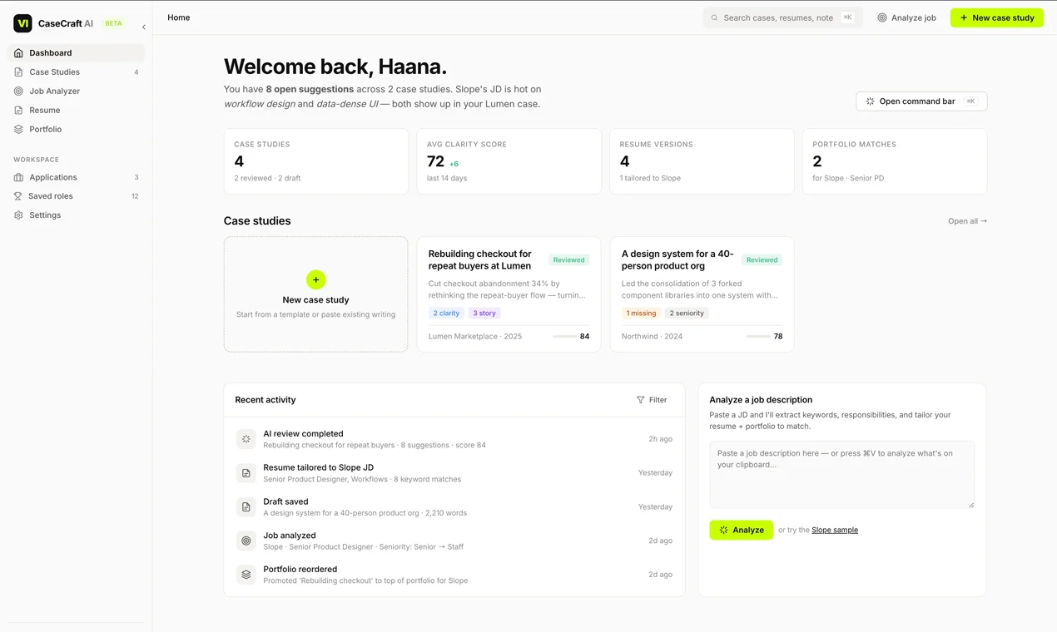Click the sparkle icon beside AI review completed
This screenshot has width=1057, height=632.
pyautogui.click(x=246, y=439)
